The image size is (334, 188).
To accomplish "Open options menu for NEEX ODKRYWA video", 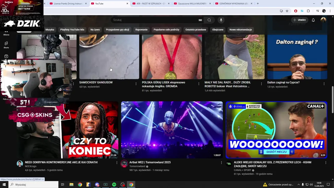I will [117, 163].
